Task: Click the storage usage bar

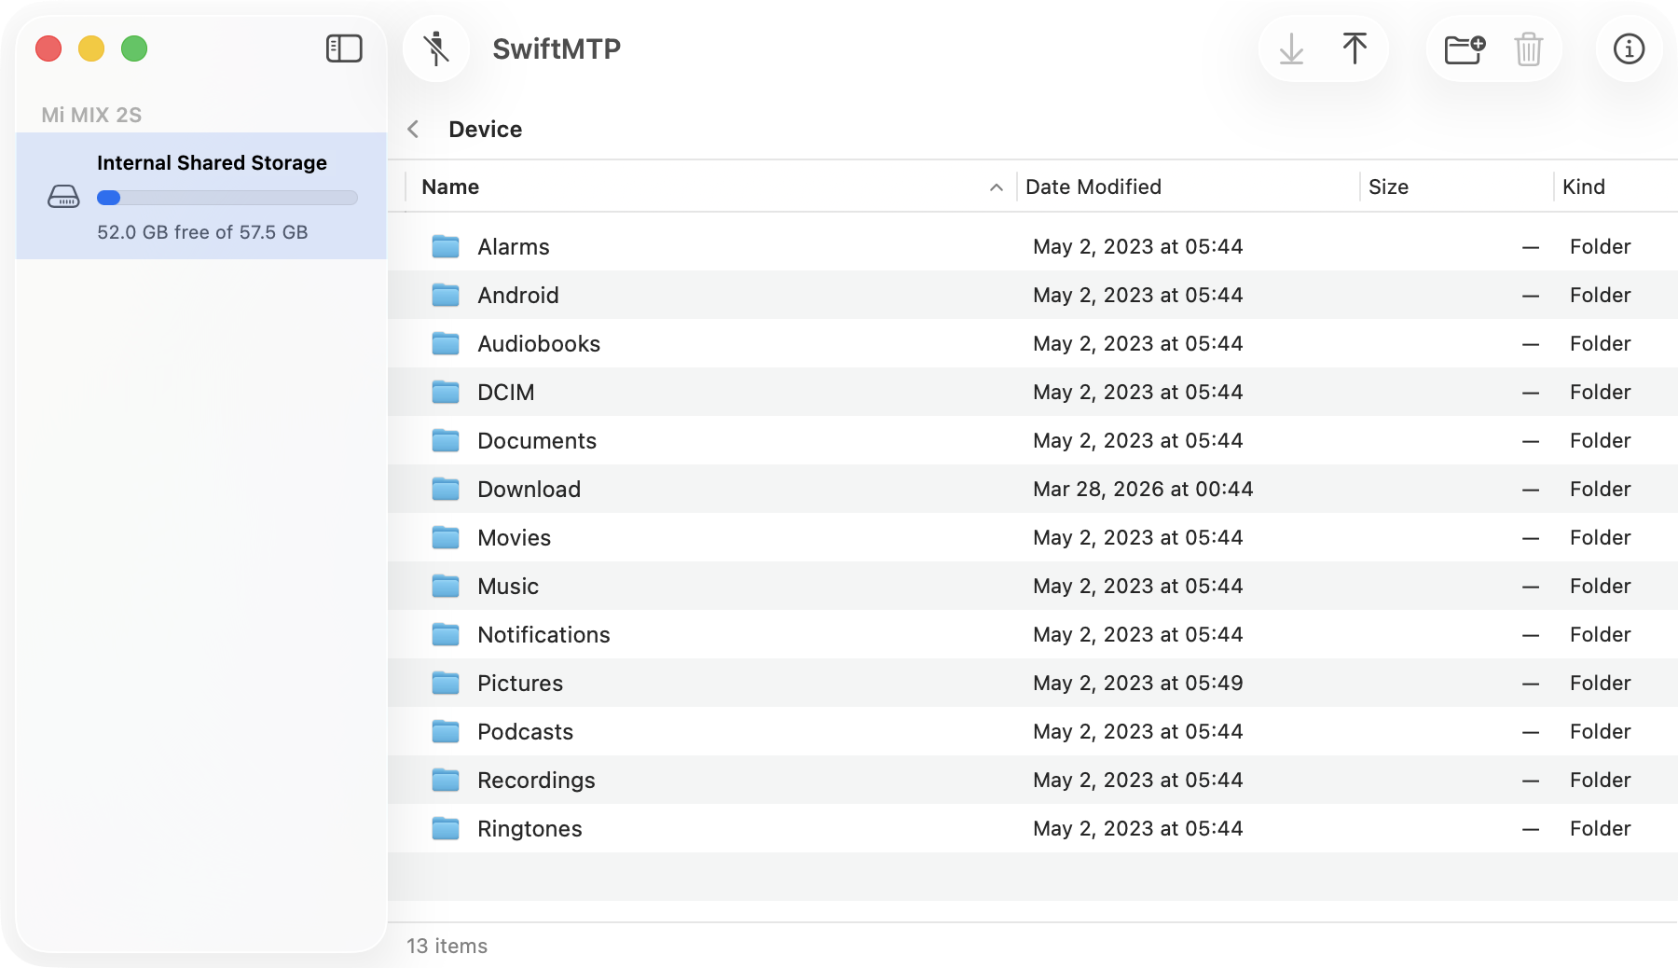Action: 227,197
